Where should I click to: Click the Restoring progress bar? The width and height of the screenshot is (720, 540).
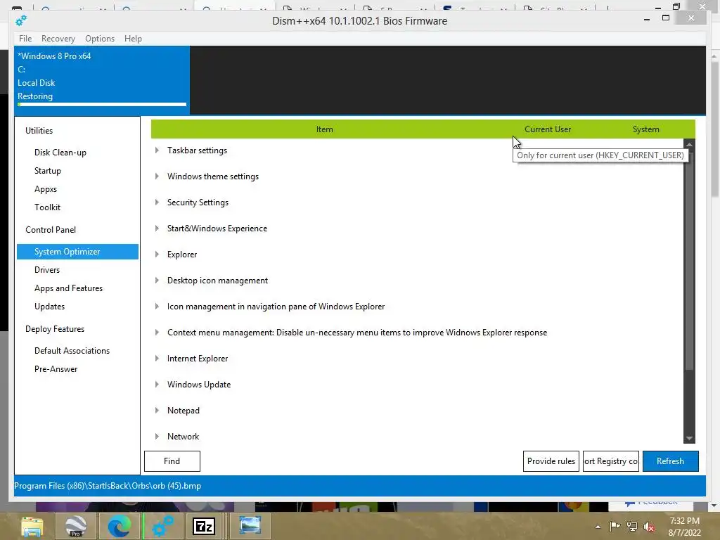tap(102, 105)
